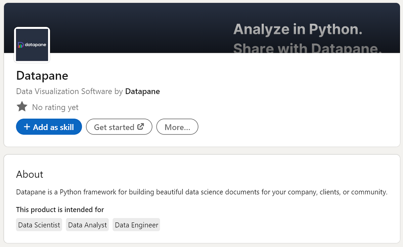
Task: Select the Data Scientist tag
Action: pyautogui.click(x=39, y=224)
